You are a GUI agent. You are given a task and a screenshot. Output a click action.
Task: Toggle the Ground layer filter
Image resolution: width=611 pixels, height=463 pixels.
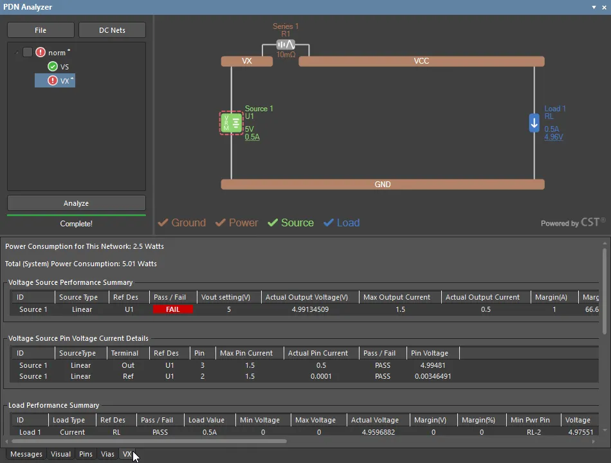point(181,223)
